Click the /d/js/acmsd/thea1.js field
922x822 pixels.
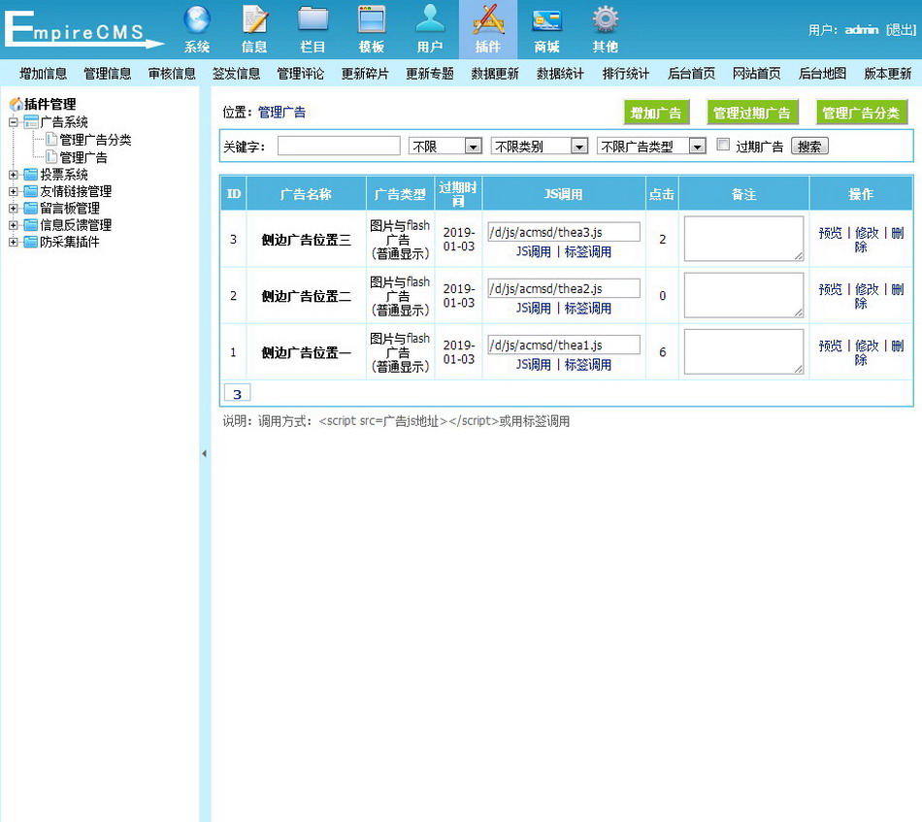pyautogui.click(x=563, y=345)
